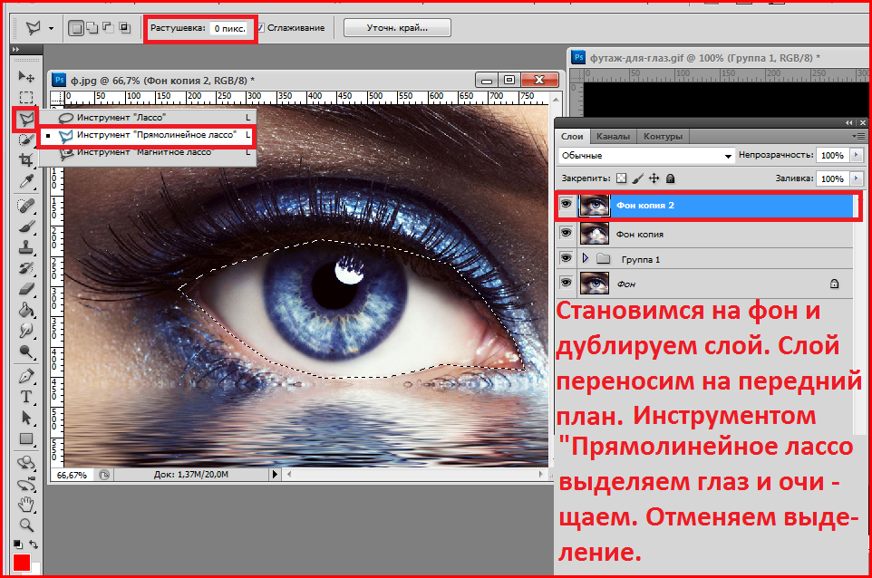The image size is (872, 578).
Task: Enable Add to selection mode
Action: 92,28
